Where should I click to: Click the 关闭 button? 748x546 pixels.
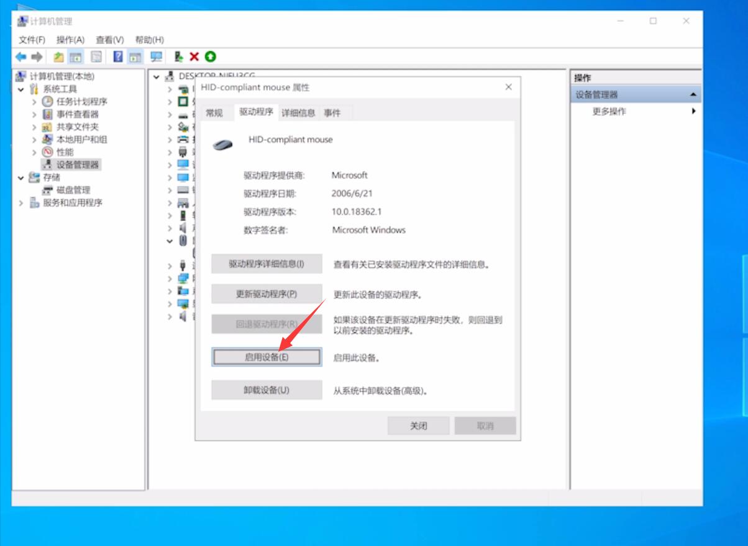pos(419,426)
